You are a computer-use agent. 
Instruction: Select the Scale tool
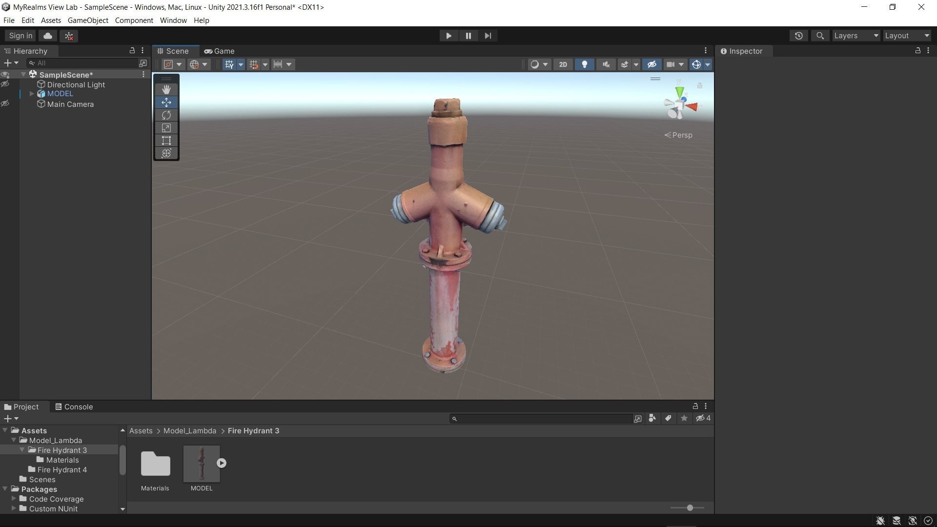pos(166,128)
